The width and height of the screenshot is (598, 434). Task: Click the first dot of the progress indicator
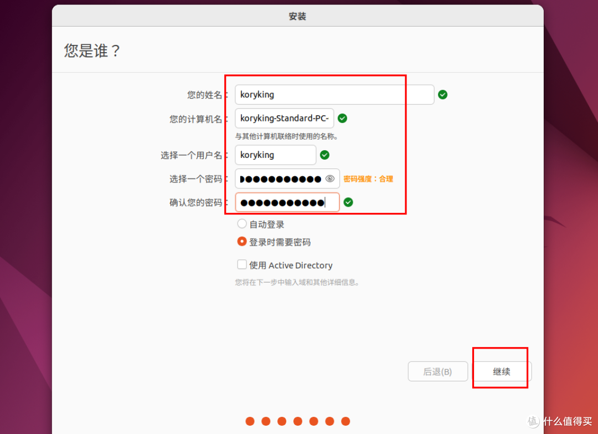click(x=250, y=421)
